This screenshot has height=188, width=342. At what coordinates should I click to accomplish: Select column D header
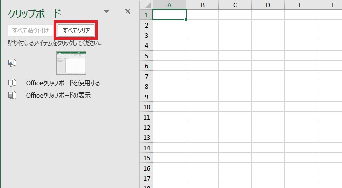tap(268, 5)
